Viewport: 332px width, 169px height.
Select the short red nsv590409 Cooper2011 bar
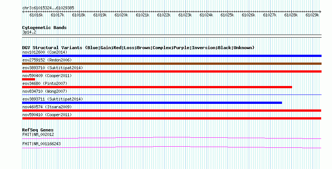pyautogui.click(x=29, y=79)
